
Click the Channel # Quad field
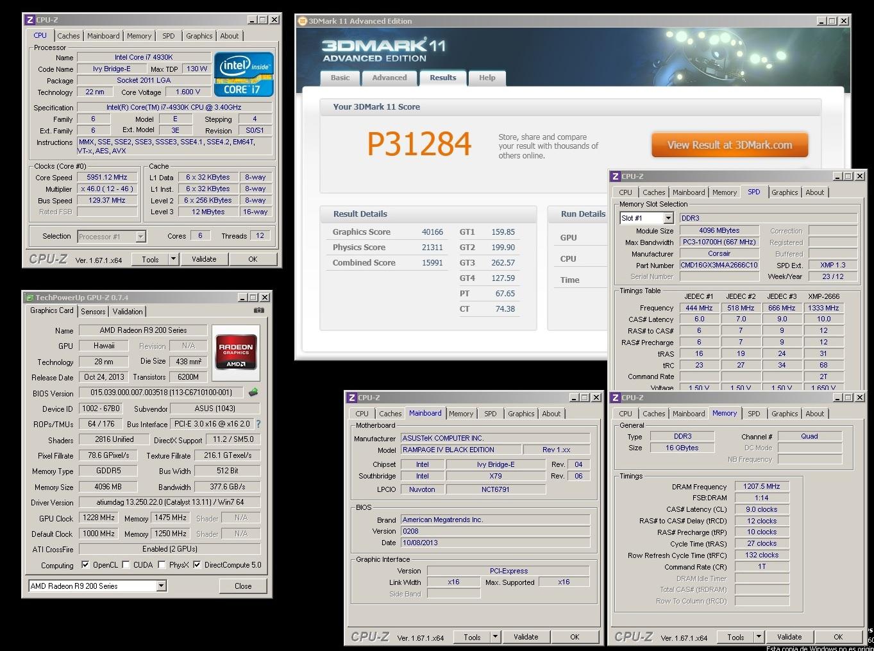click(809, 436)
